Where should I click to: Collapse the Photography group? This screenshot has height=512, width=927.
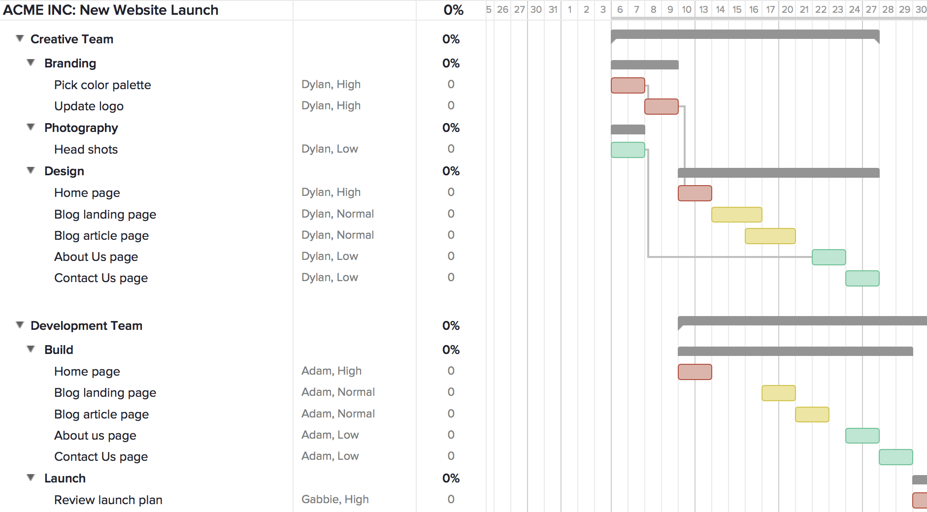coord(31,127)
